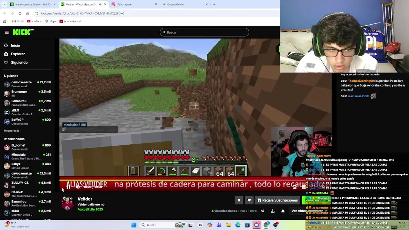The width and height of the screenshot is (409, 230).
Task: Open Microsoft Store from taskbar
Action: [x=247, y=225]
